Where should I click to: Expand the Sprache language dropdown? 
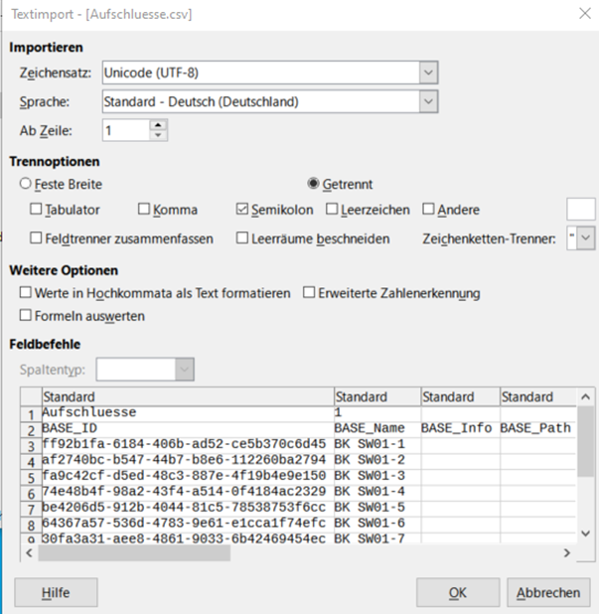coord(428,101)
